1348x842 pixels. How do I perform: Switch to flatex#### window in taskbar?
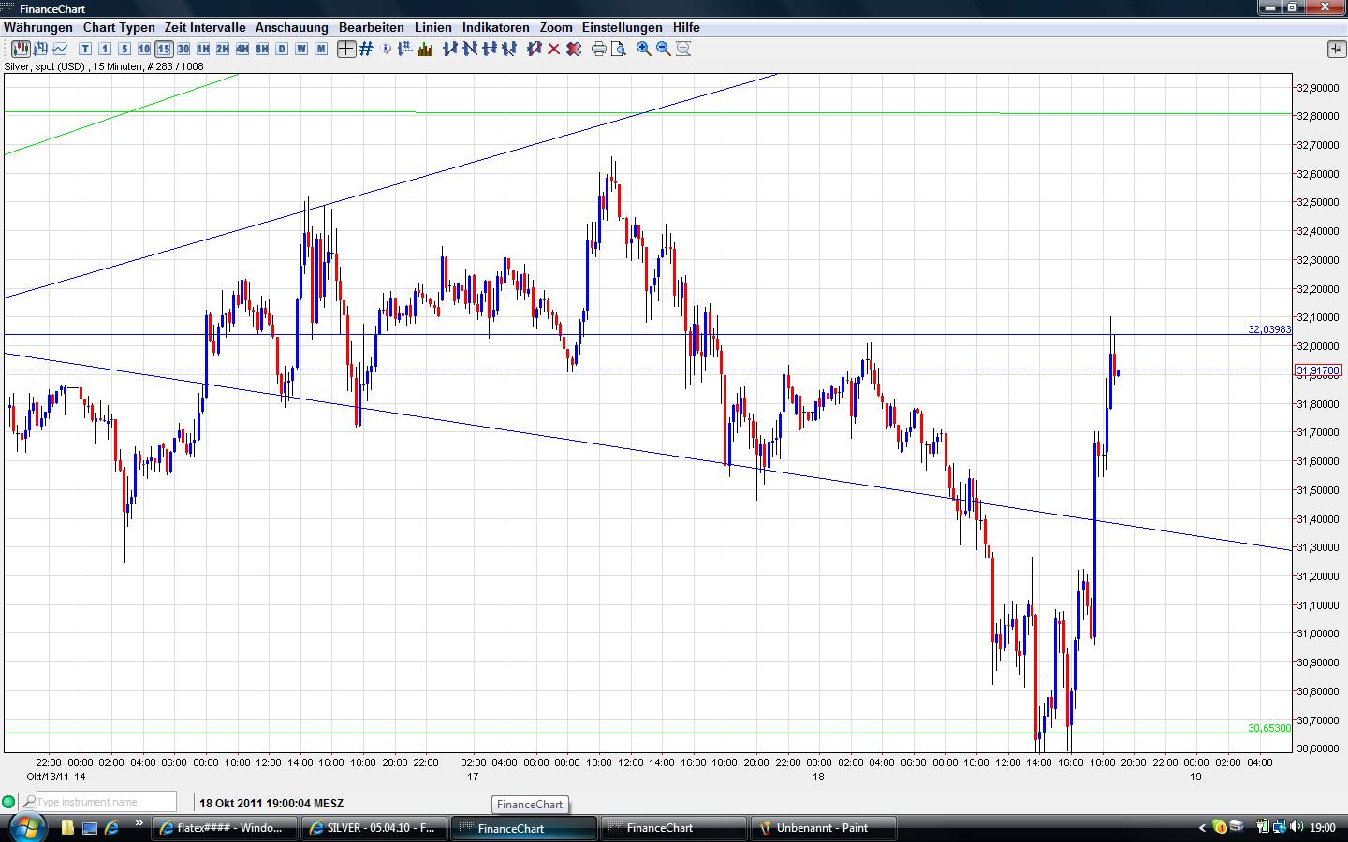pyautogui.click(x=225, y=828)
